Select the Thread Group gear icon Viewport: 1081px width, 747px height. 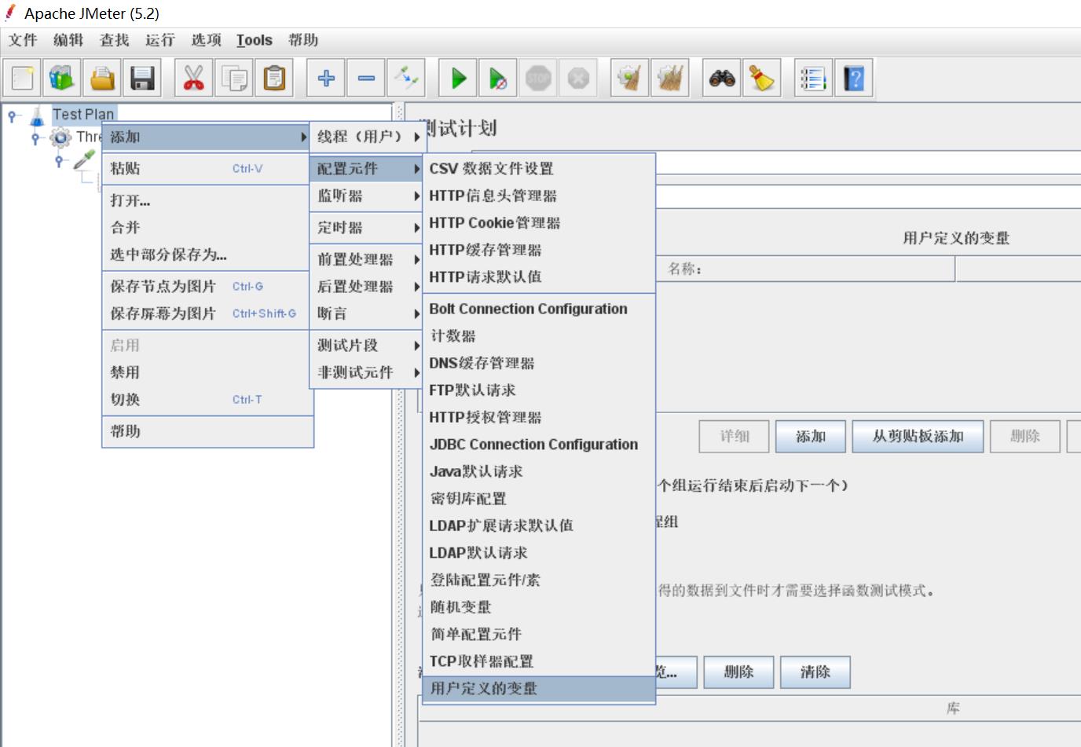click(60, 138)
